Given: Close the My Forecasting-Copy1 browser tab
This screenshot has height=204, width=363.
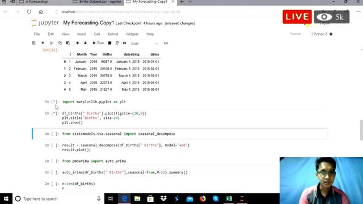Looking at the screenshot, I should (172, 2).
